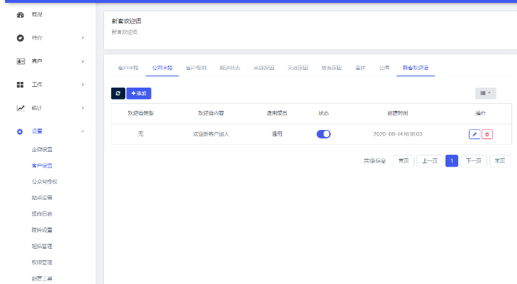Click the 设置 gear icon in sidebar
517x284 pixels.
(21, 131)
